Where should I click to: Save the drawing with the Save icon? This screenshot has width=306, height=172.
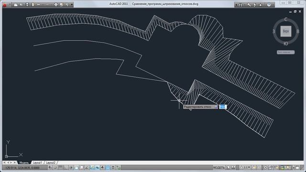click(27, 5)
